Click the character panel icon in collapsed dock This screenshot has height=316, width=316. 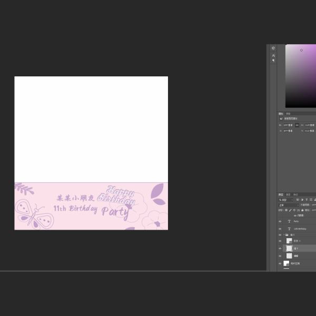273,55
